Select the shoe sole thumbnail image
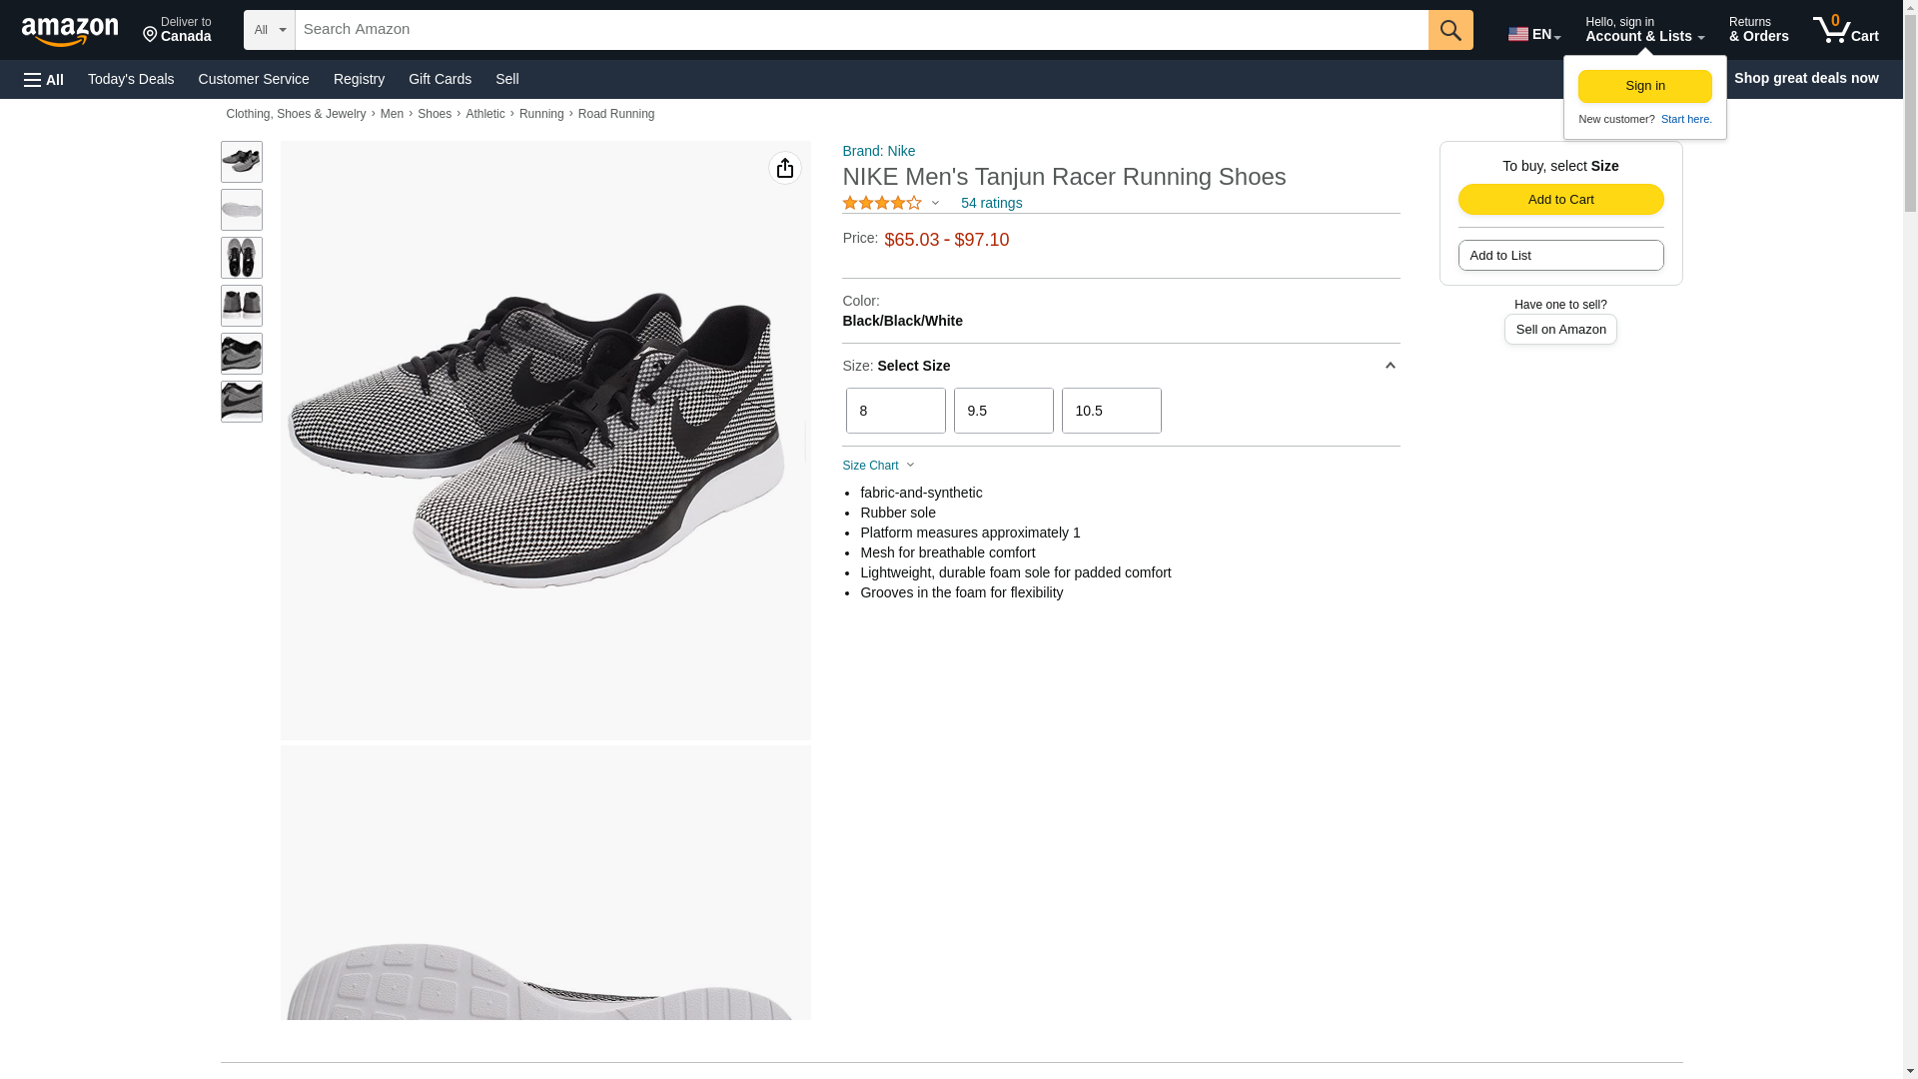Screen dimensions: 1918x1079 pos(241,210)
